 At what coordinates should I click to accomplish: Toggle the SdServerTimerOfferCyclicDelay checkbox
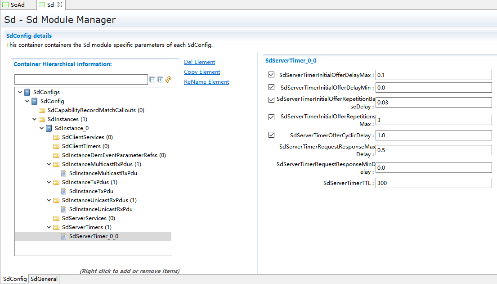click(271, 135)
